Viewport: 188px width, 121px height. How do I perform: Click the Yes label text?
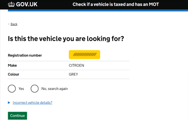click(21, 89)
